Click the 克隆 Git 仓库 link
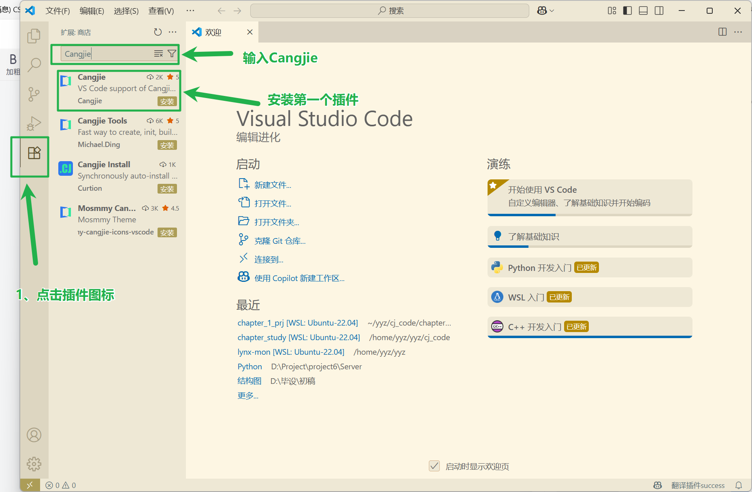This screenshot has height=492, width=752. [x=280, y=241]
